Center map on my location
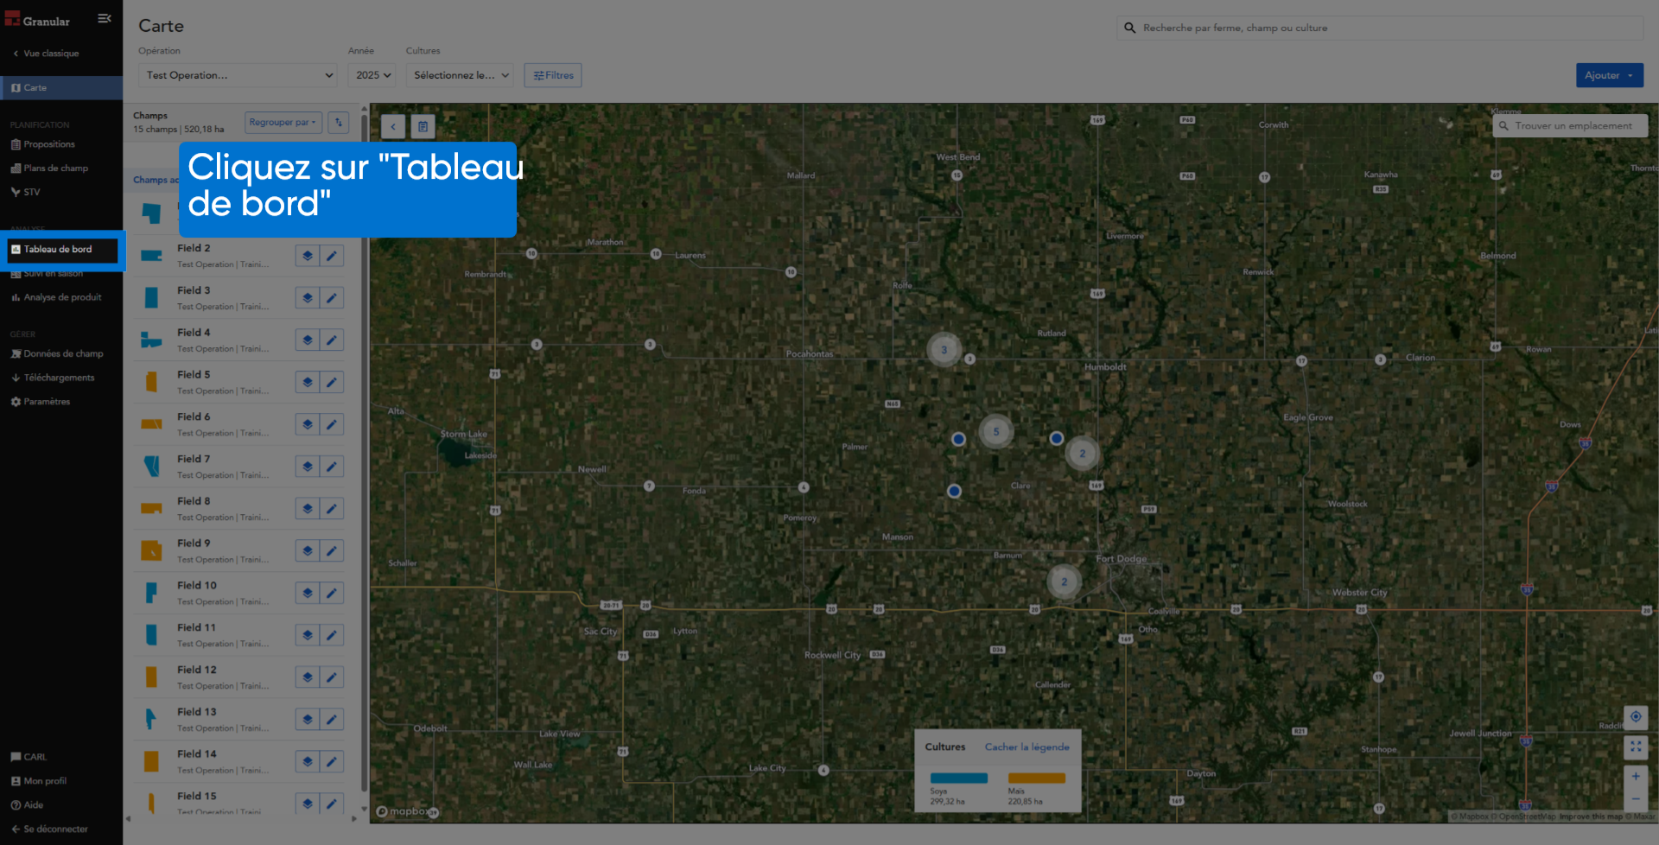The width and height of the screenshot is (1659, 845). point(1636,717)
